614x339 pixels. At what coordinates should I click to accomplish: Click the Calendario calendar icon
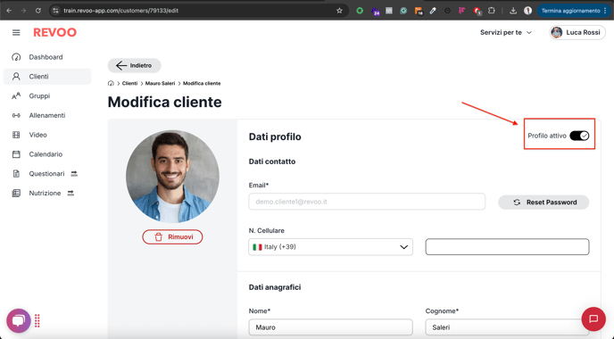[16, 154]
